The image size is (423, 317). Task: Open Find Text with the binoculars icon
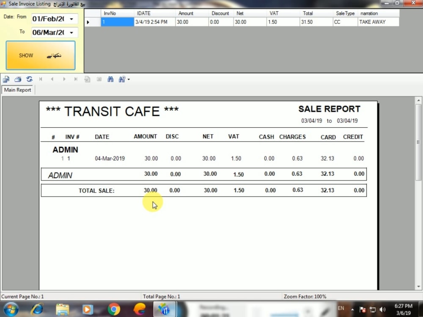pos(110,79)
